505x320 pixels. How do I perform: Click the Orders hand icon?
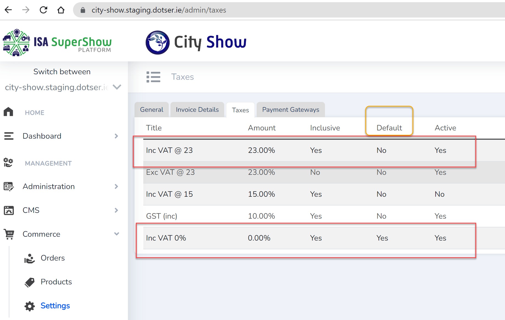pyautogui.click(x=30, y=258)
